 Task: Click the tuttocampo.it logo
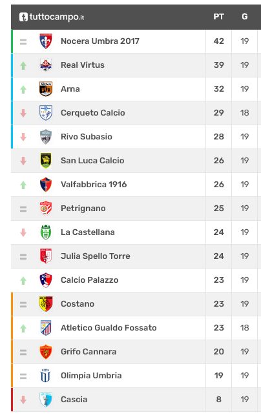[52, 17]
